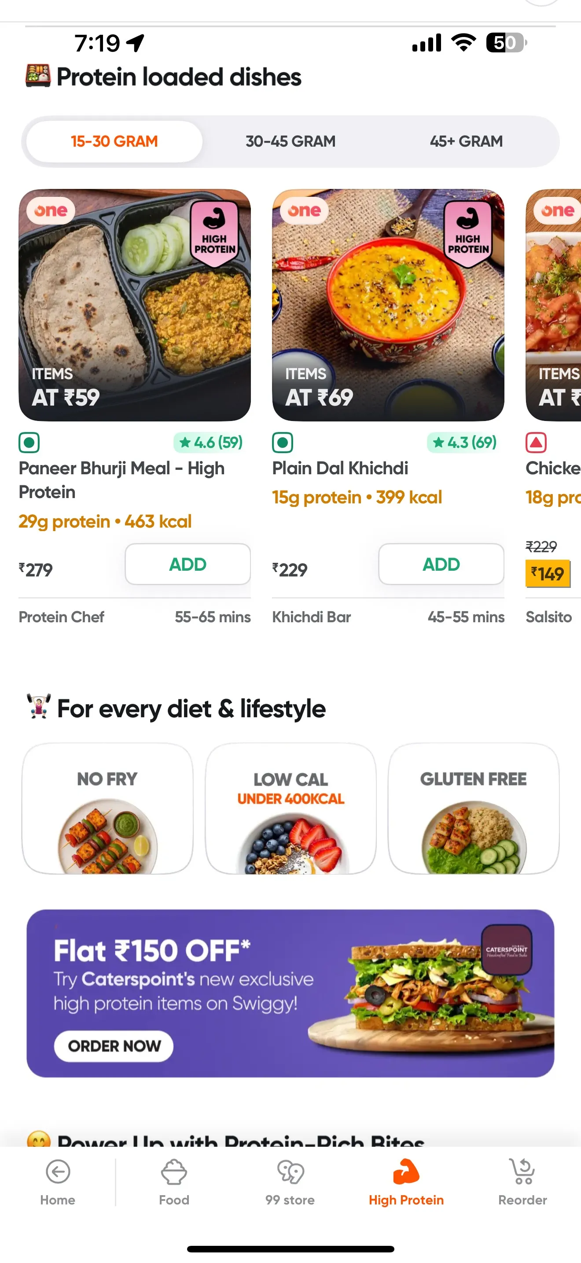Open the Food bowl icon tab
The height and width of the screenshot is (1263, 581).
[x=174, y=1172]
